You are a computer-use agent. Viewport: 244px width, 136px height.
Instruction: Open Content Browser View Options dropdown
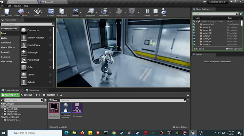pos(181,127)
